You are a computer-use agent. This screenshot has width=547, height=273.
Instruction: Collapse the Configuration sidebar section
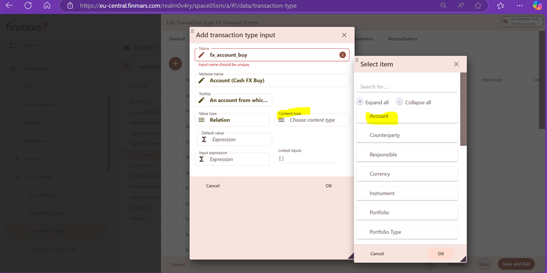[x=99, y=69]
